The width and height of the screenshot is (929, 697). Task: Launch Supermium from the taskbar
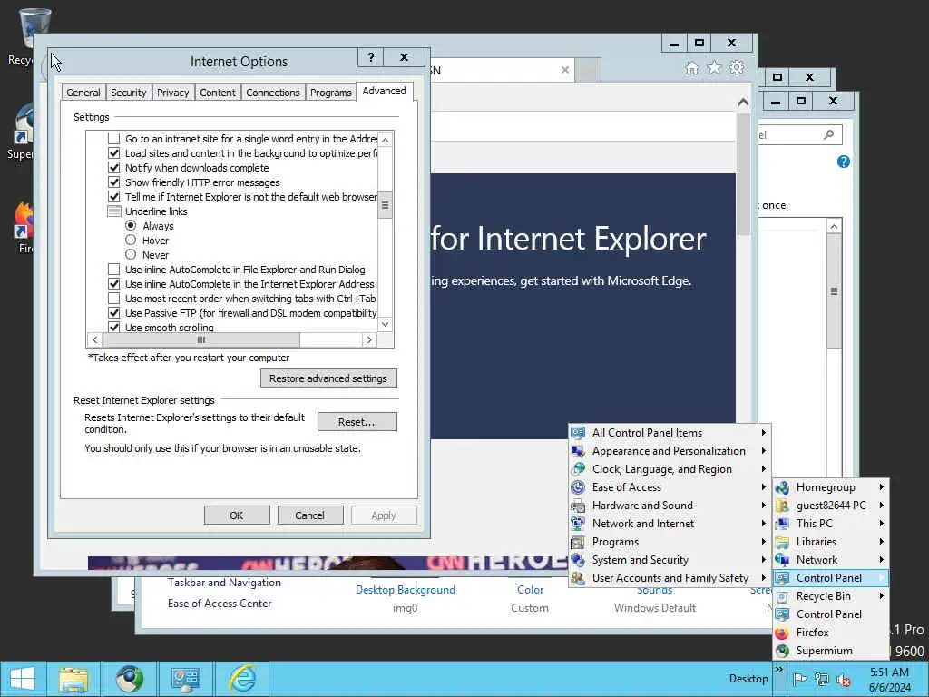(x=129, y=679)
